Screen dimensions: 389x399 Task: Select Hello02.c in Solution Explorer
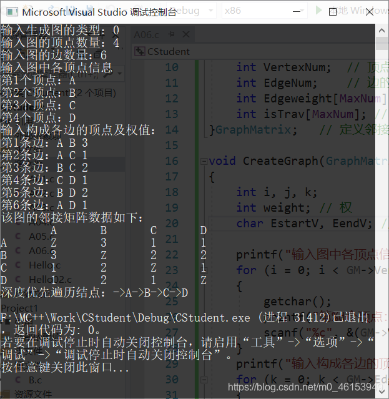50,280
